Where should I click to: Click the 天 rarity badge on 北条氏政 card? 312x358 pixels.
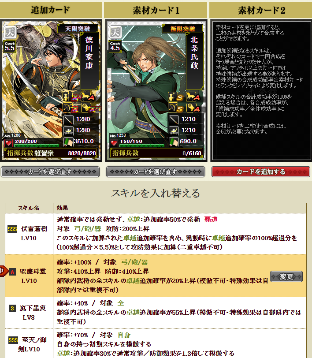[115, 32]
